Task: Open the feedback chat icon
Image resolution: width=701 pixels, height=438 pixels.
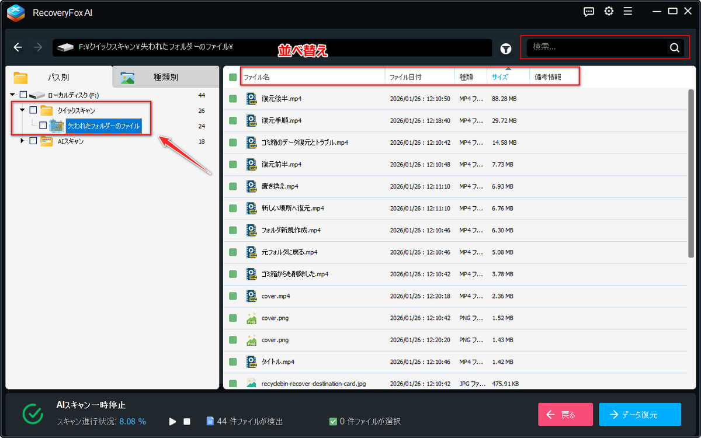Action: tap(589, 11)
